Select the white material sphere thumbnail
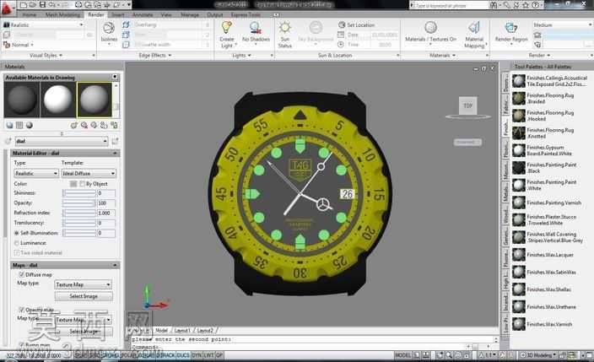The height and width of the screenshot is (362, 594). pos(57,100)
